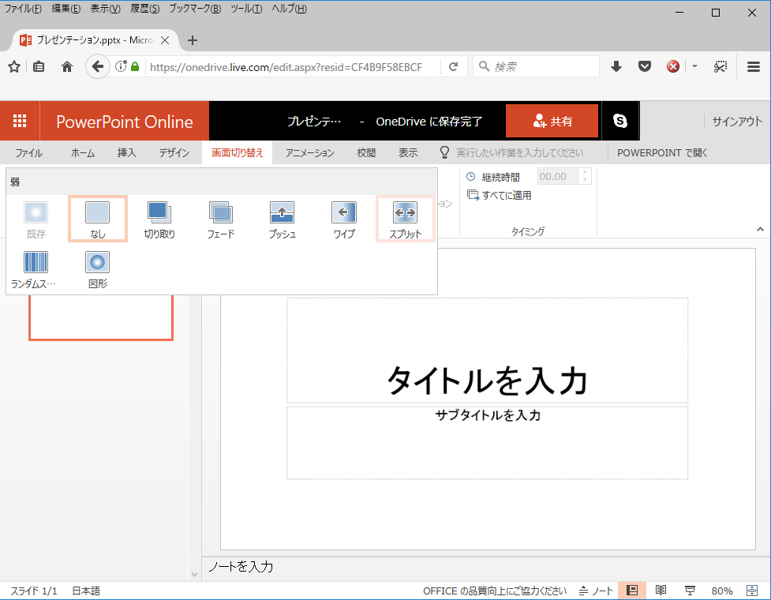Apply the プッシュ (Push) transition
Viewport: 771px width, 600px height.
(x=283, y=219)
